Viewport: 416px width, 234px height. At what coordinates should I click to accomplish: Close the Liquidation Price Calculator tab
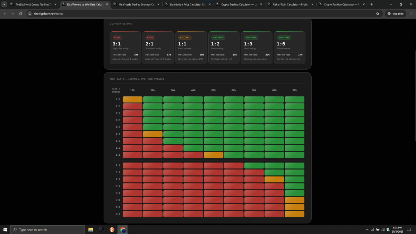click(210, 5)
